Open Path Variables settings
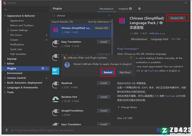192x136 pixels. click(18, 54)
